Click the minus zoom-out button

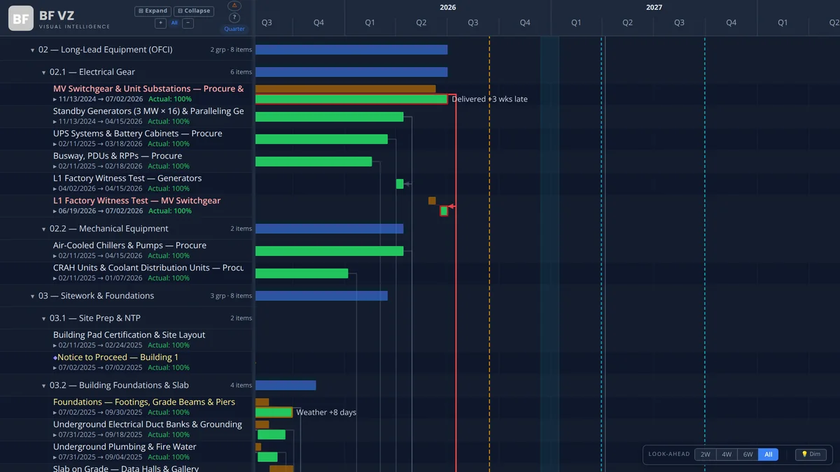click(188, 23)
